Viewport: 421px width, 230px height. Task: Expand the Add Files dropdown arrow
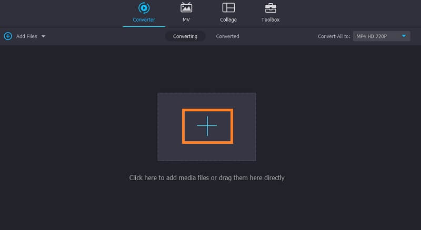43,36
